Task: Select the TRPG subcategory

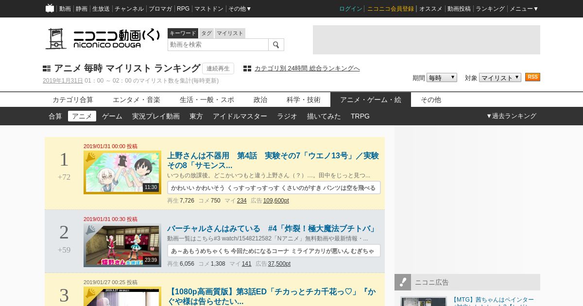Action: tap(360, 116)
